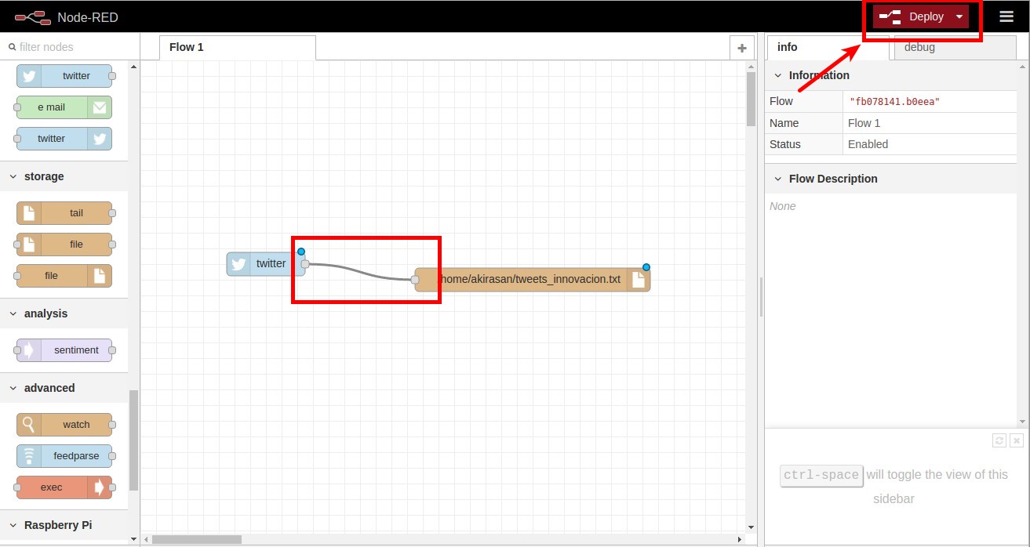The height and width of the screenshot is (547, 1030).
Task: Select file node with left page icon
Action: (64, 245)
